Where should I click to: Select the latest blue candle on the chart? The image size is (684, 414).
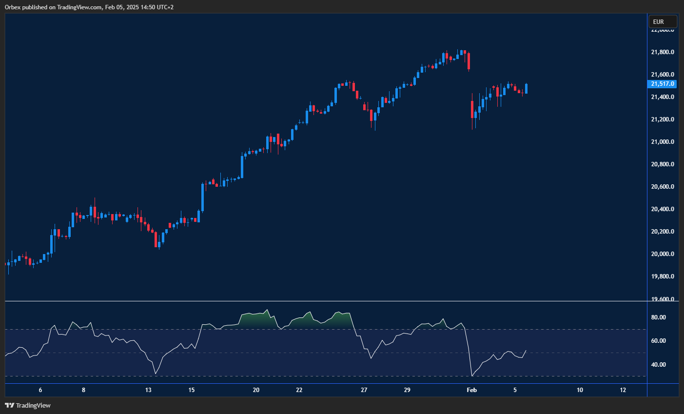[x=527, y=89]
